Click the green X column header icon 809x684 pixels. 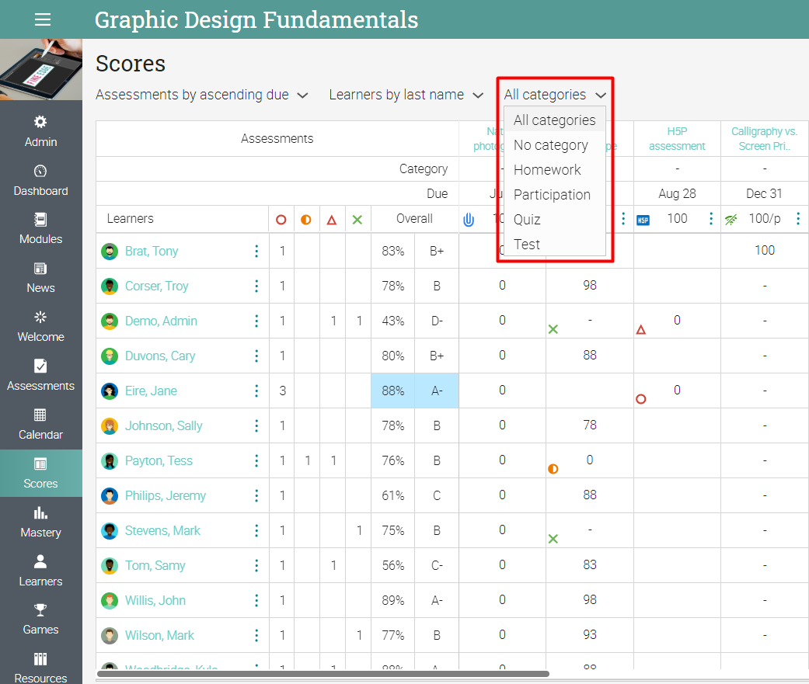click(357, 220)
